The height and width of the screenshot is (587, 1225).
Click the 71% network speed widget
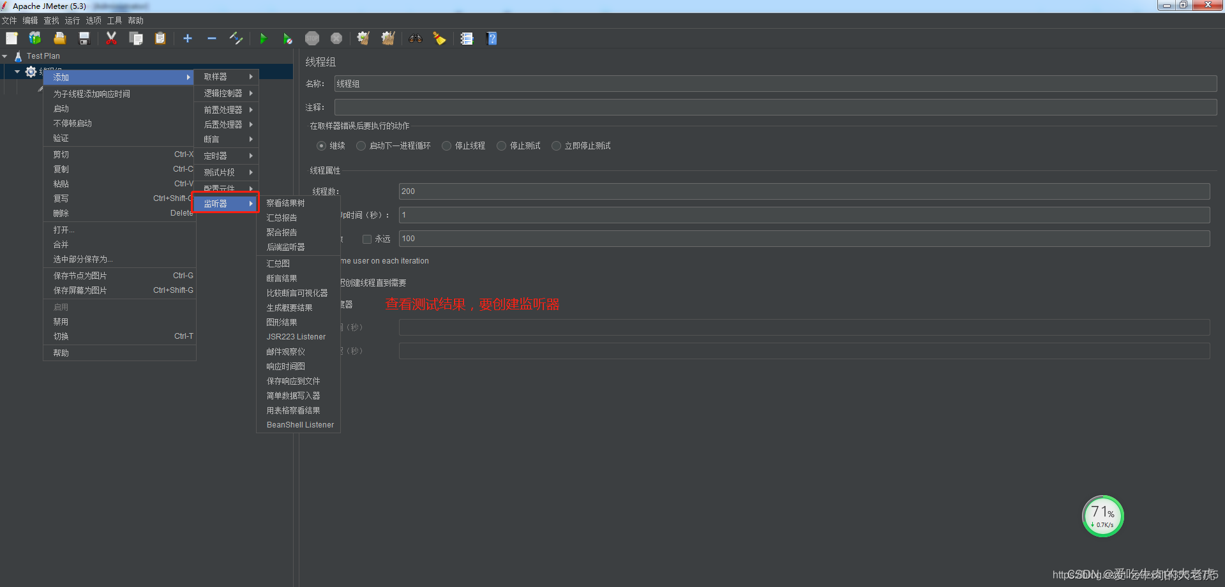(x=1102, y=516)
